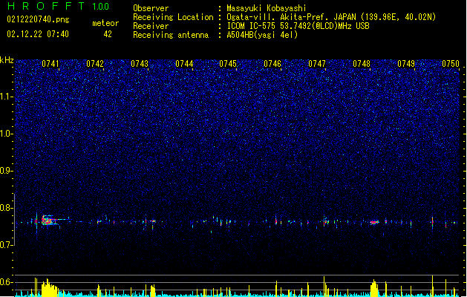
Task: Click the wide yellow intensity peak below 0741
Action: coord(50,288)
